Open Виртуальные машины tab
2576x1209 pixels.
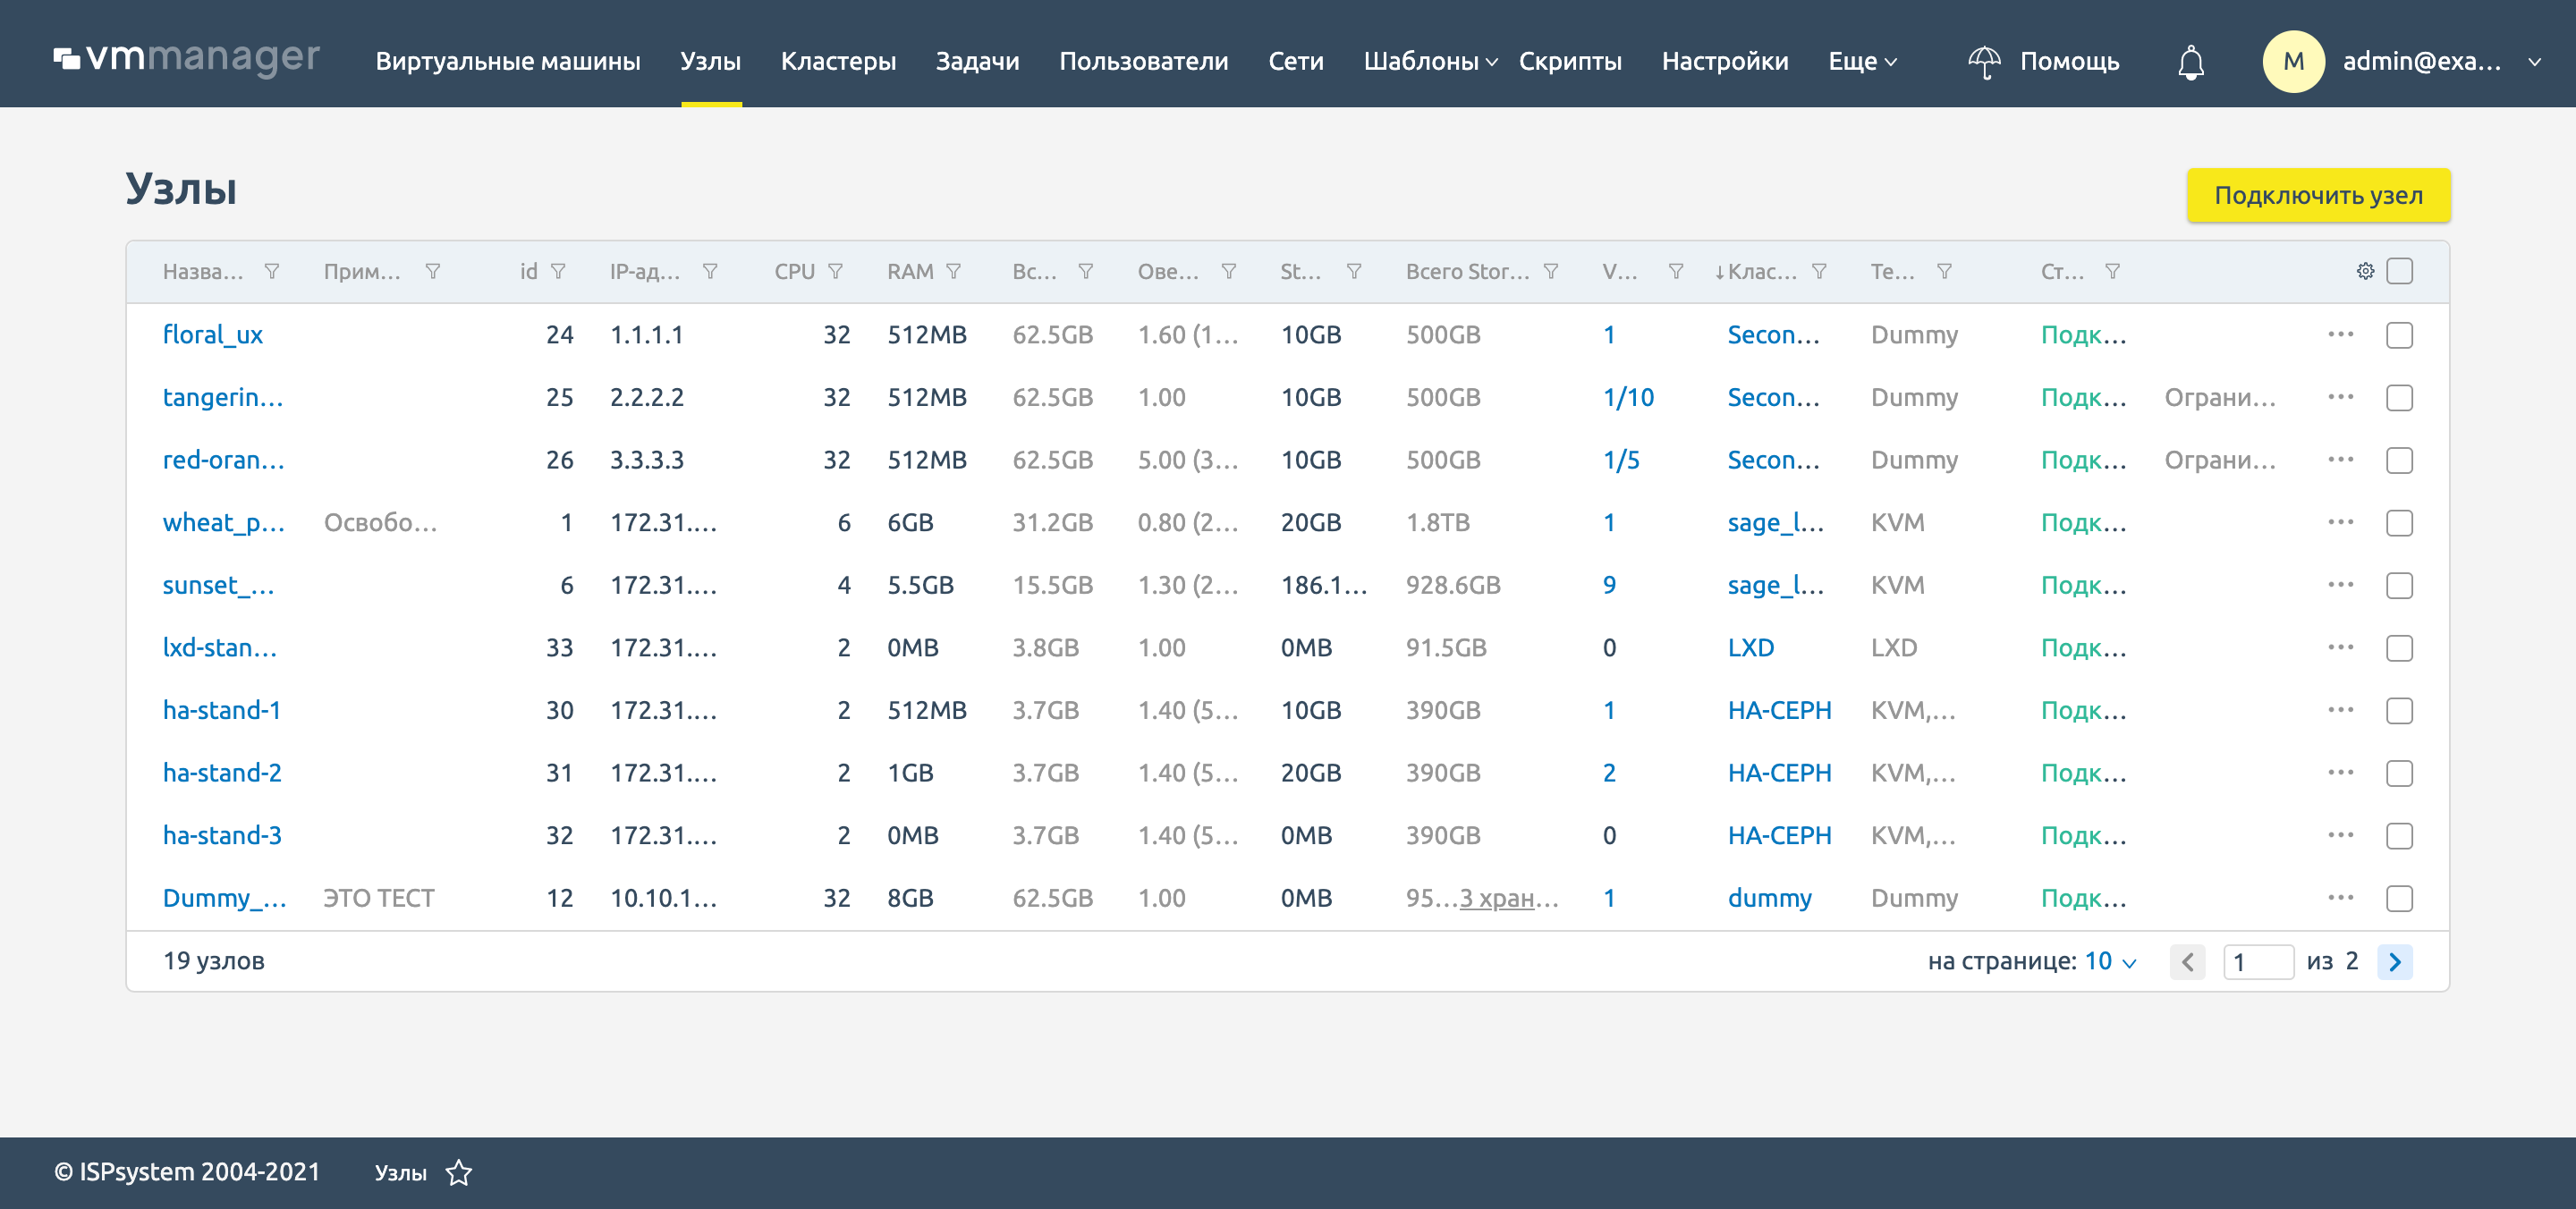pyautogui.click(x=508, y=61)
